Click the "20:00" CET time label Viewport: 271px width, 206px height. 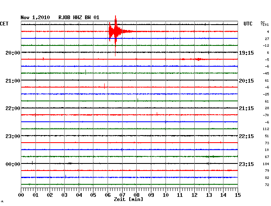(x=13, y=53)
